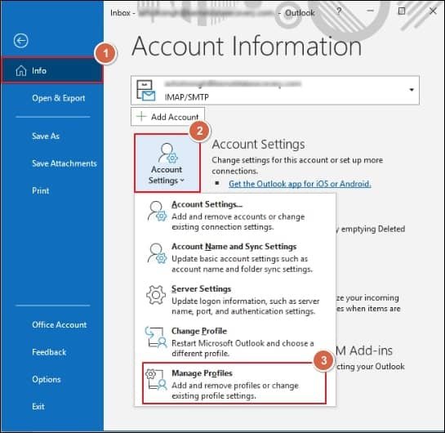Click icon next to Account Name and Sync Settings

click(157, 253)
